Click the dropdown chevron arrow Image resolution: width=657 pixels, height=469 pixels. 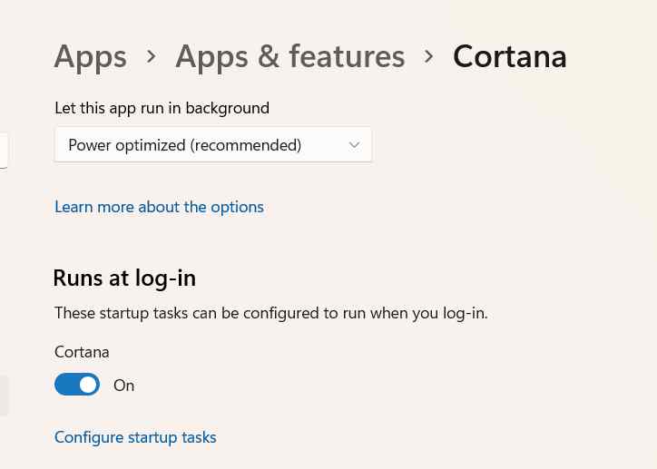[354, 145]
